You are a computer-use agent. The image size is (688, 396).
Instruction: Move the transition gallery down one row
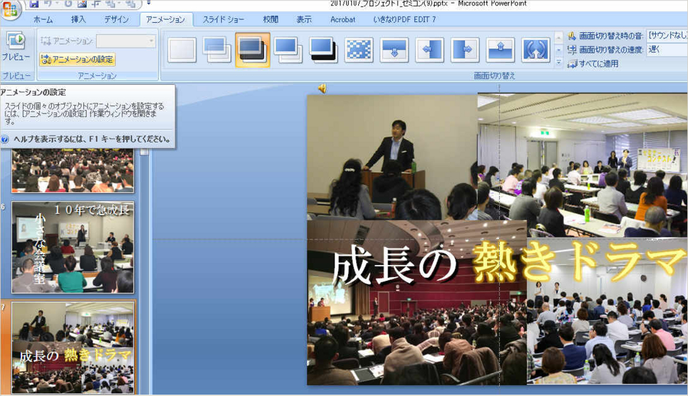coord(558,50)
